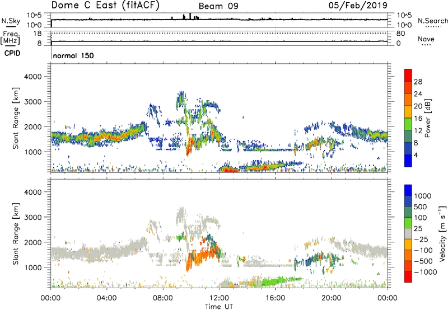Click the 'N.Search' legend label
The width and height of the screenshot is (448, 310).
(x=432, y=21)
